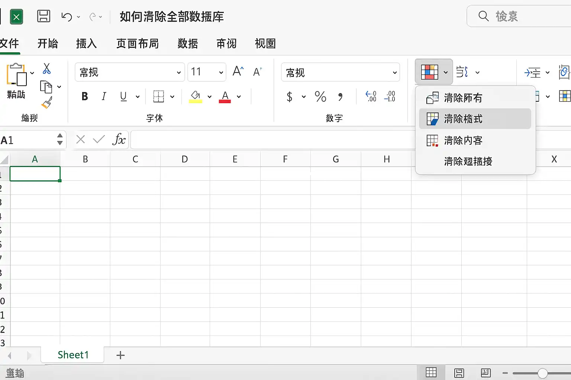Toggle Bold formatting

point(85,96)
